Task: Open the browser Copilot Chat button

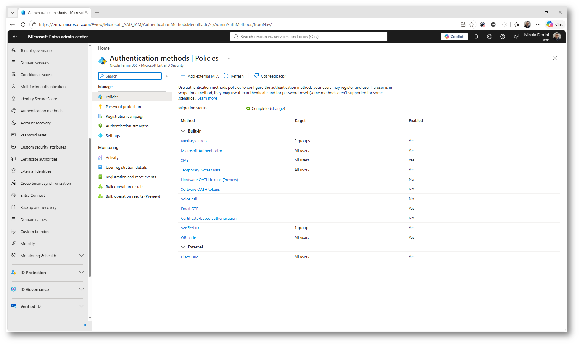Action: (555, 24)
